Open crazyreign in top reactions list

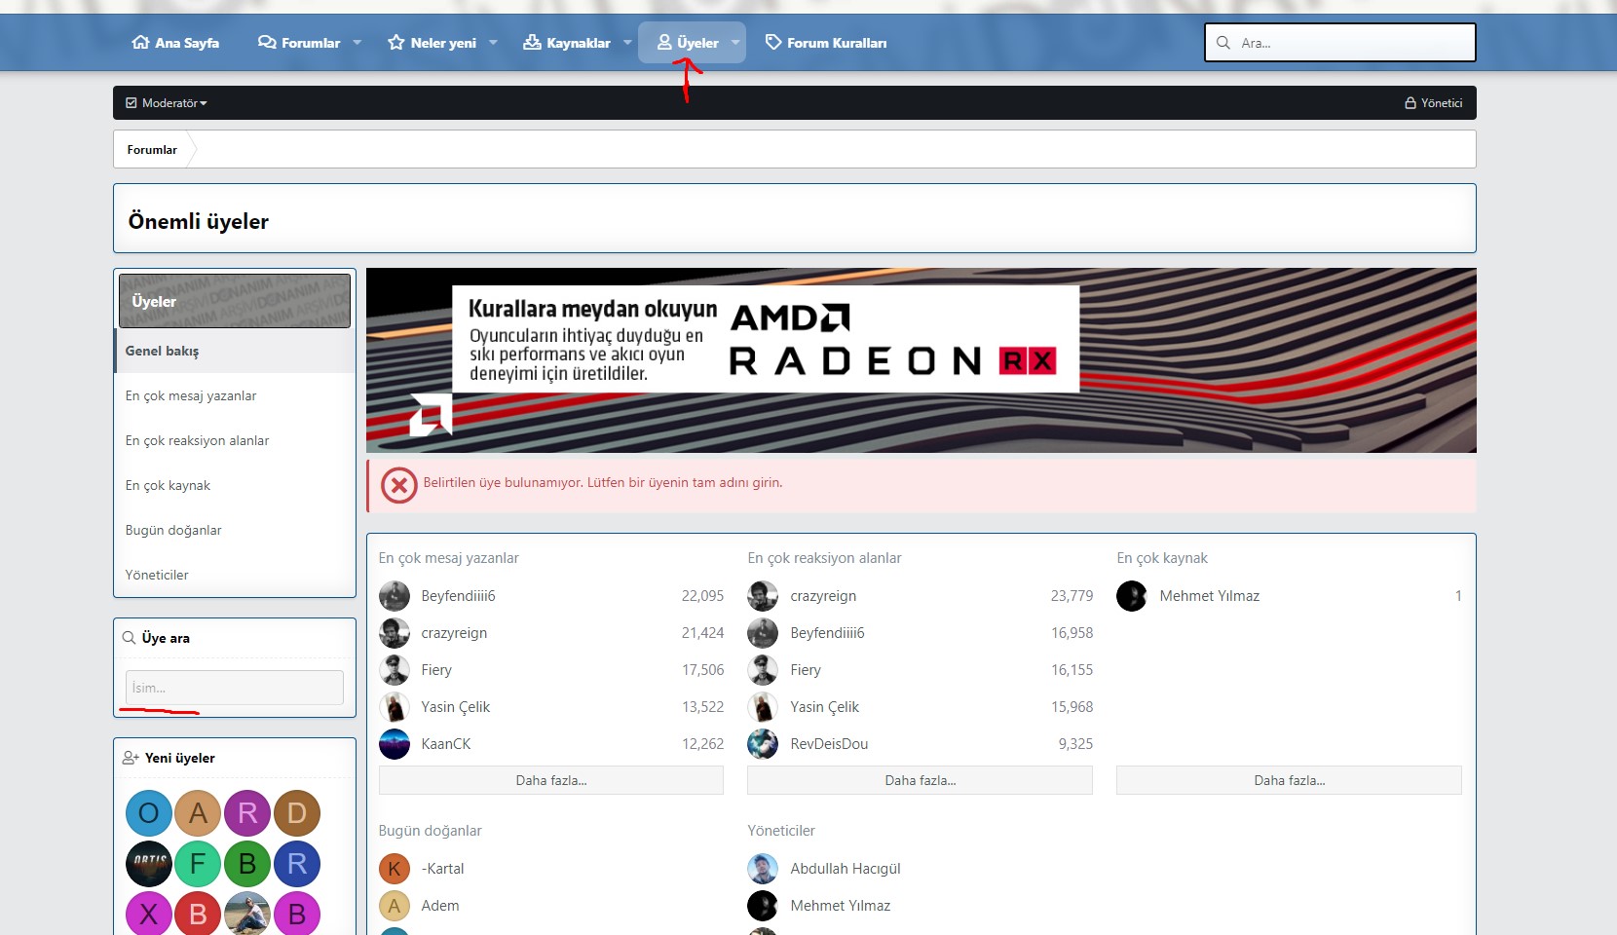(823, 596)
